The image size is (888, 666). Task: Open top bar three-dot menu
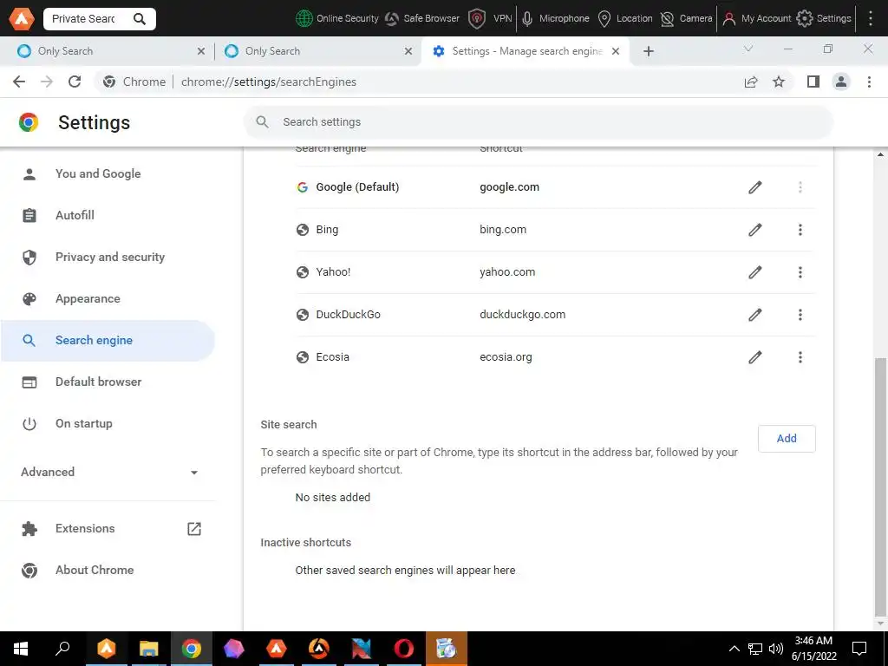(871, 19)
